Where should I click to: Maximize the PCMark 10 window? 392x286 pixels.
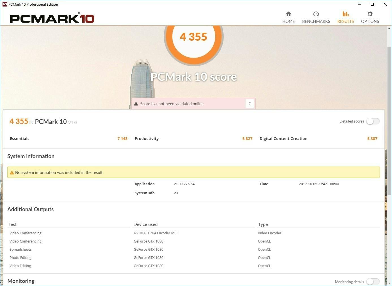372,4
